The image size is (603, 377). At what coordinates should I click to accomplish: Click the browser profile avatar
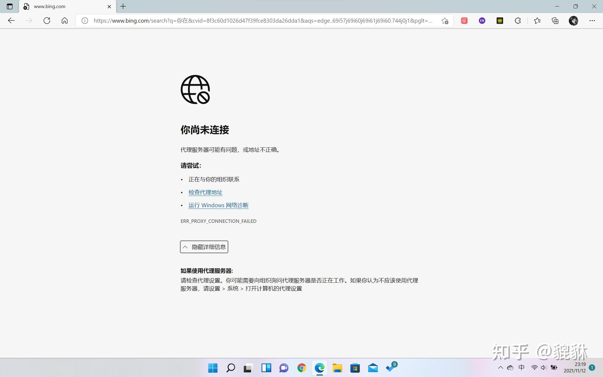[573, 20]
